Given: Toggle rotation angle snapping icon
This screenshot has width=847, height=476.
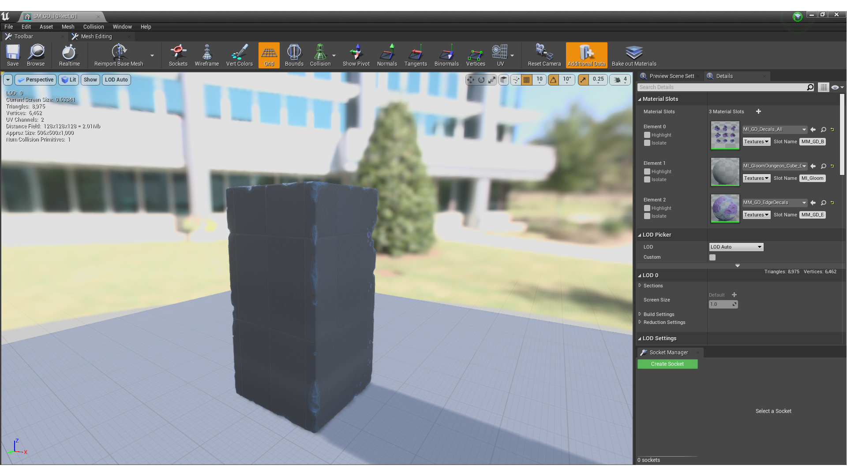Looking at the screenshot, I should click(x=553, y=80).
